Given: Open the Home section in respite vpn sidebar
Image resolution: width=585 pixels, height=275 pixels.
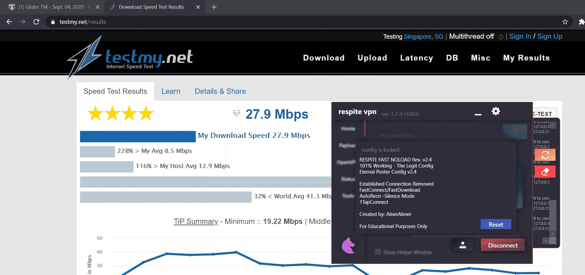Looking at the screenshot, I should click(348, 129).
